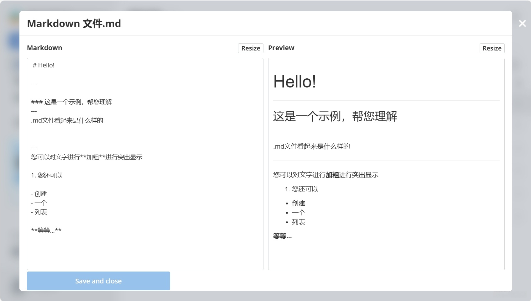Click the bullet item '创建' in the preview
This screenshot has width=531, height=301.
click(298, 203)
